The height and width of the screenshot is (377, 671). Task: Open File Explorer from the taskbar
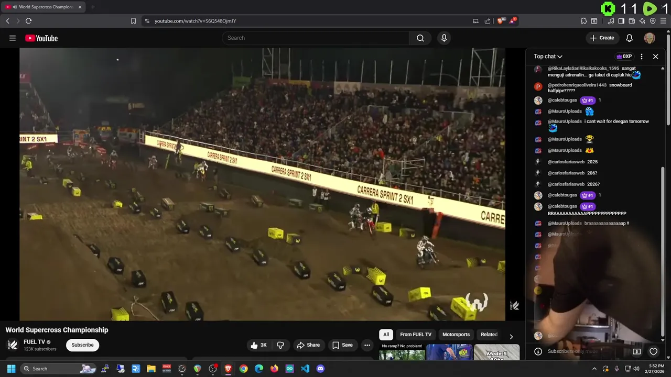(x=151, y=369)
